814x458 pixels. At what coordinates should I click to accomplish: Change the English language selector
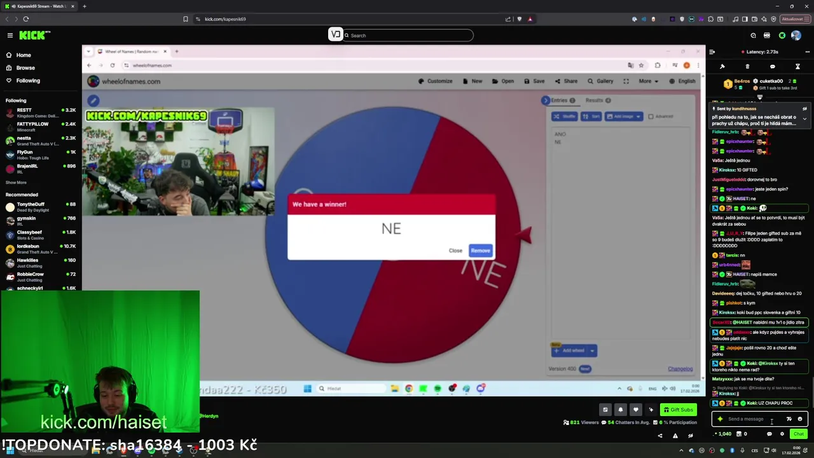(x=682, y=81)
